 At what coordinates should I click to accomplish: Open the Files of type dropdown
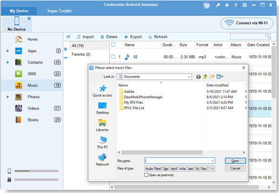179,168
